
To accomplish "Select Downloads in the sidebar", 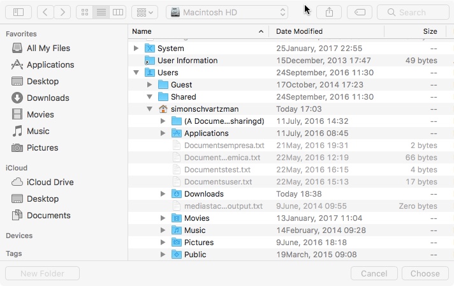I will [48, 98].
